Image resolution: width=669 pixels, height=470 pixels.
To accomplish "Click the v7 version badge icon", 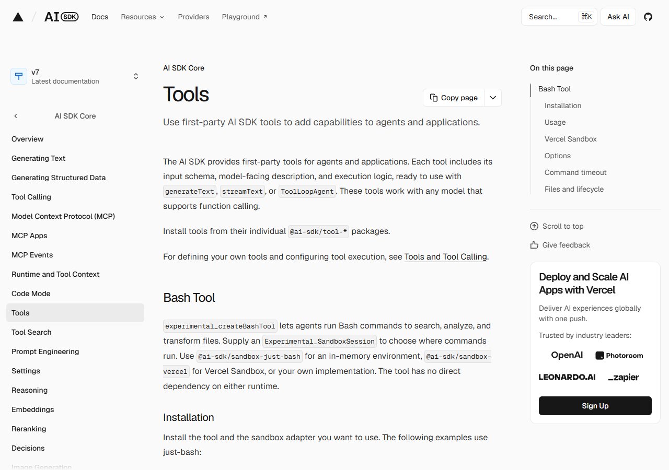I will pyautogui.click(x=19, y=76).
